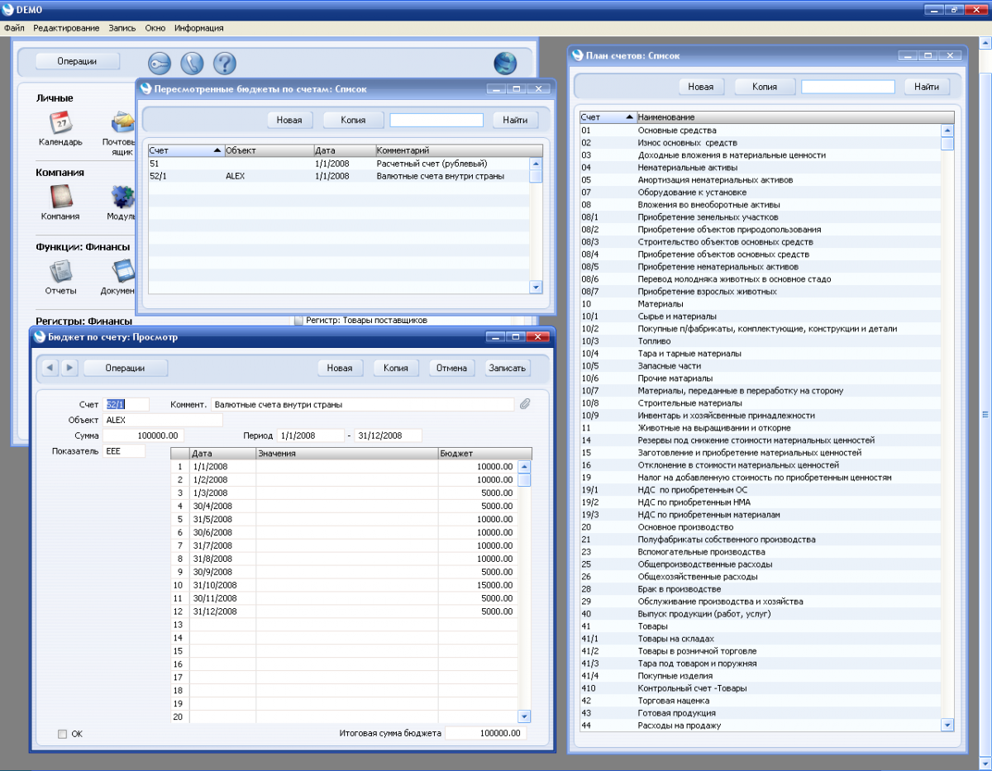Click the Итоговая сумма бюджета field

pos(485,733)
